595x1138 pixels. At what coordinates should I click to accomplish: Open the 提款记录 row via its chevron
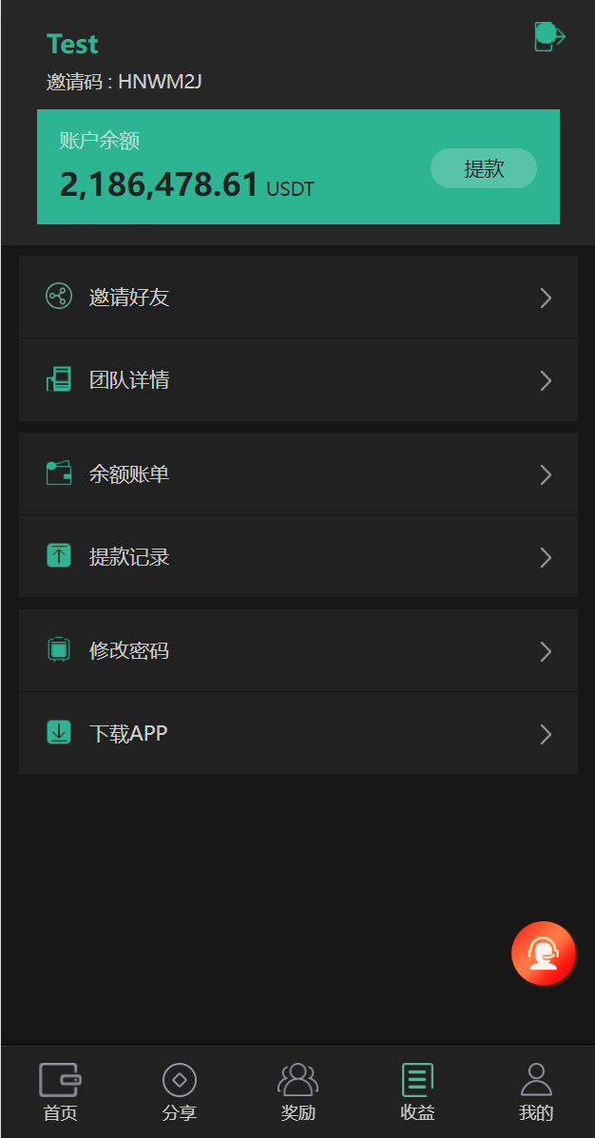(x=547, y=557)
